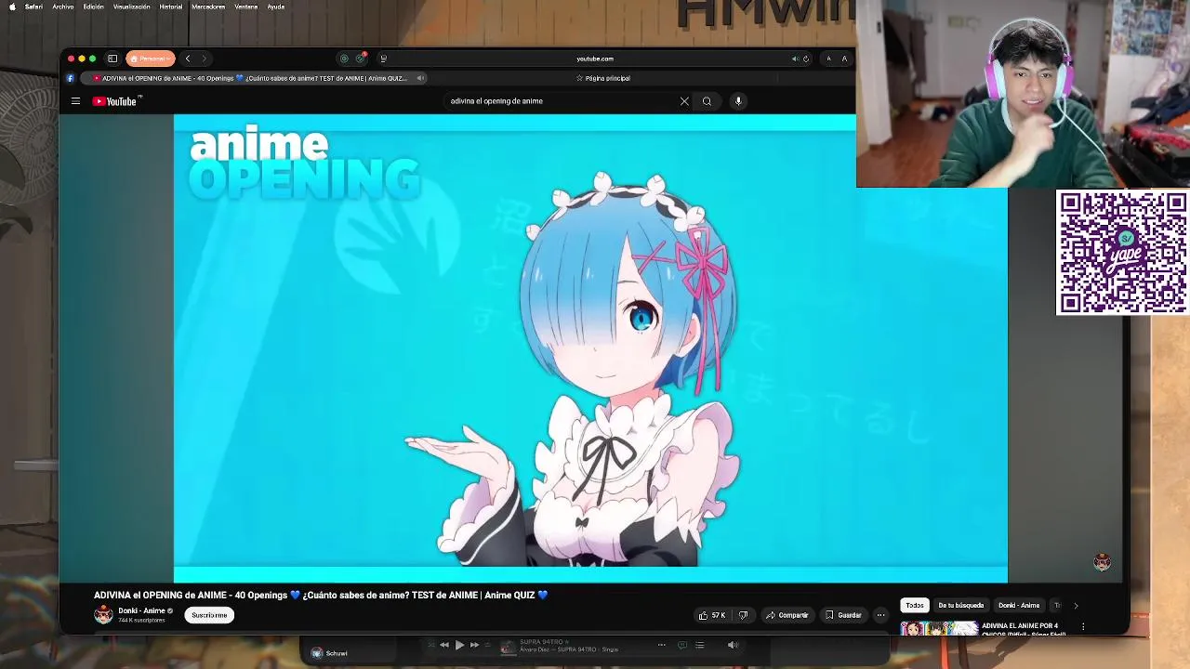Go to YouTube home via logo
Screen dimensions: 1190x669
tap(116, 101)
